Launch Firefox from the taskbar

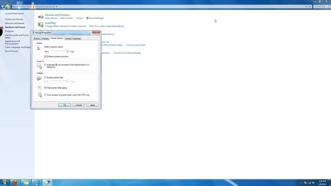click(x=15, y=182)
